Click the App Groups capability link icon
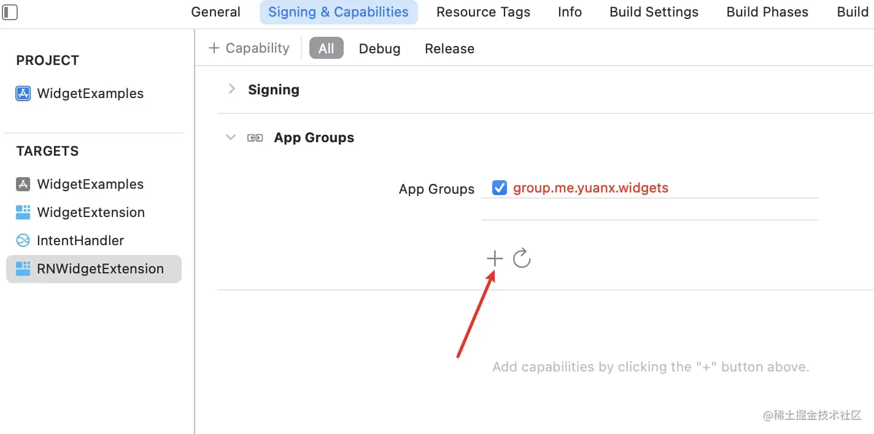Image resolution: width=874 pixels, height=434 pixels. pyautogui.click(x=254, y=137)
